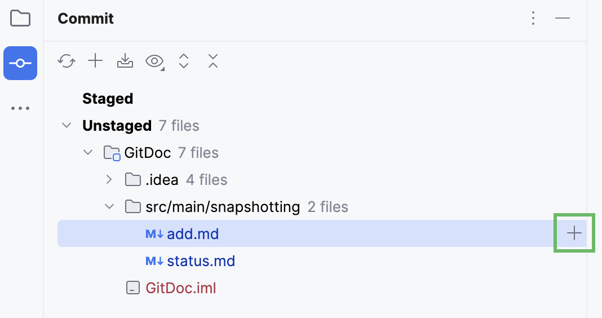This screenshot has height=318, width=602.
Task: Open the Project folder tool window
Action: [20, 19]
